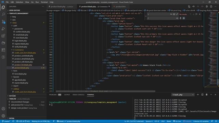Toggle Match Case in find box
The image size is (219, 123).
(171, 14)
